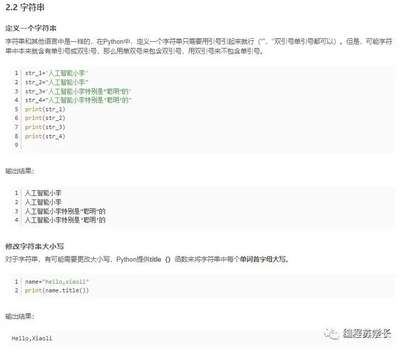This screenshot has height=351, width=404.
Task: Click output line 1 "人工智能小李"
Action: pos(43,193)
